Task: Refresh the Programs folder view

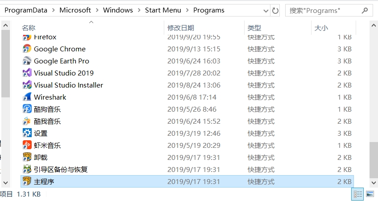Action: pos(275,10)
